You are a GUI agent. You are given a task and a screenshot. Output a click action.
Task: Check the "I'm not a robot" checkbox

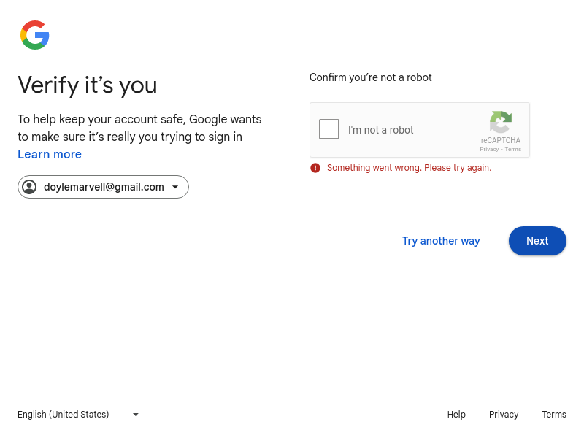tap(329, 129)
